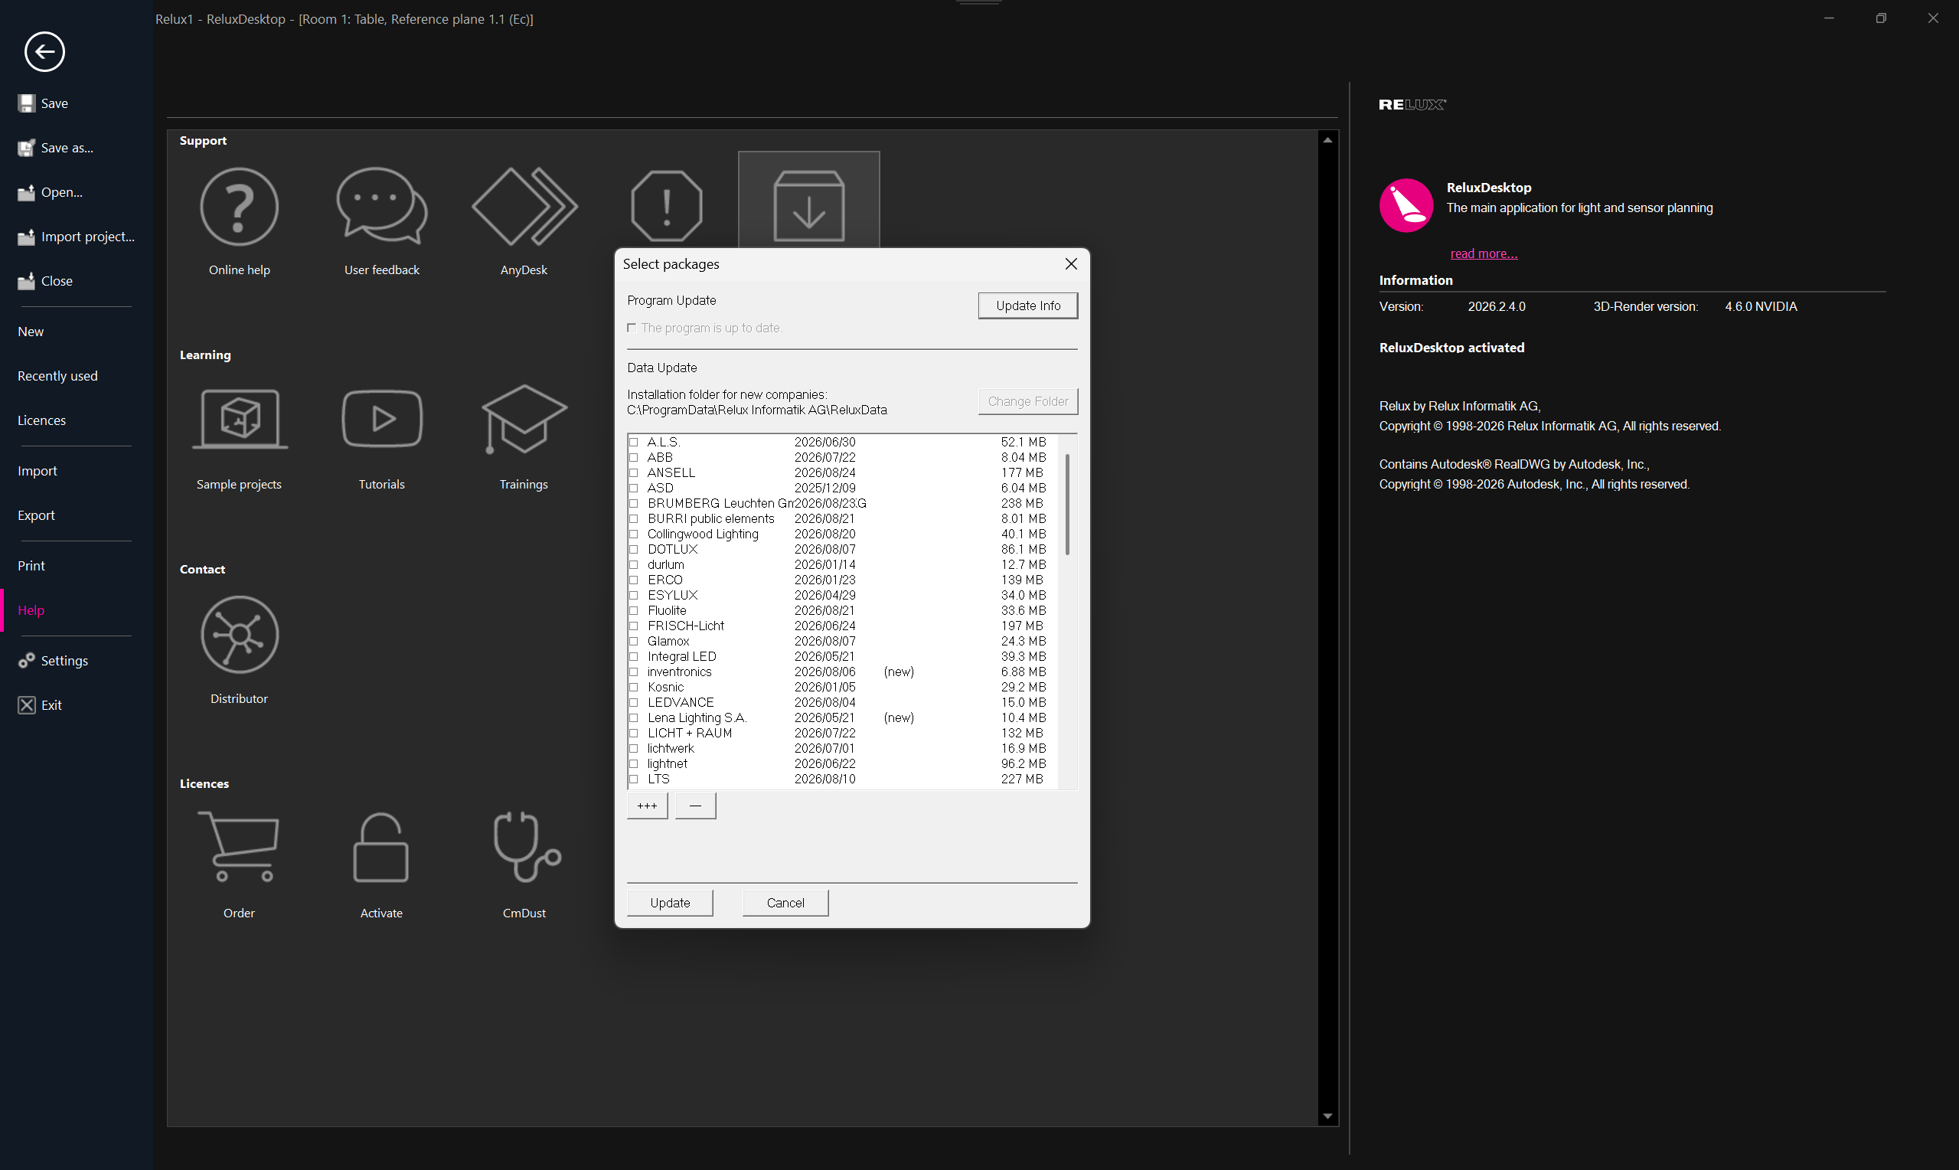1959x1170 pixels.
Task: Click the RELUX brand logo
Action: 1412,104
